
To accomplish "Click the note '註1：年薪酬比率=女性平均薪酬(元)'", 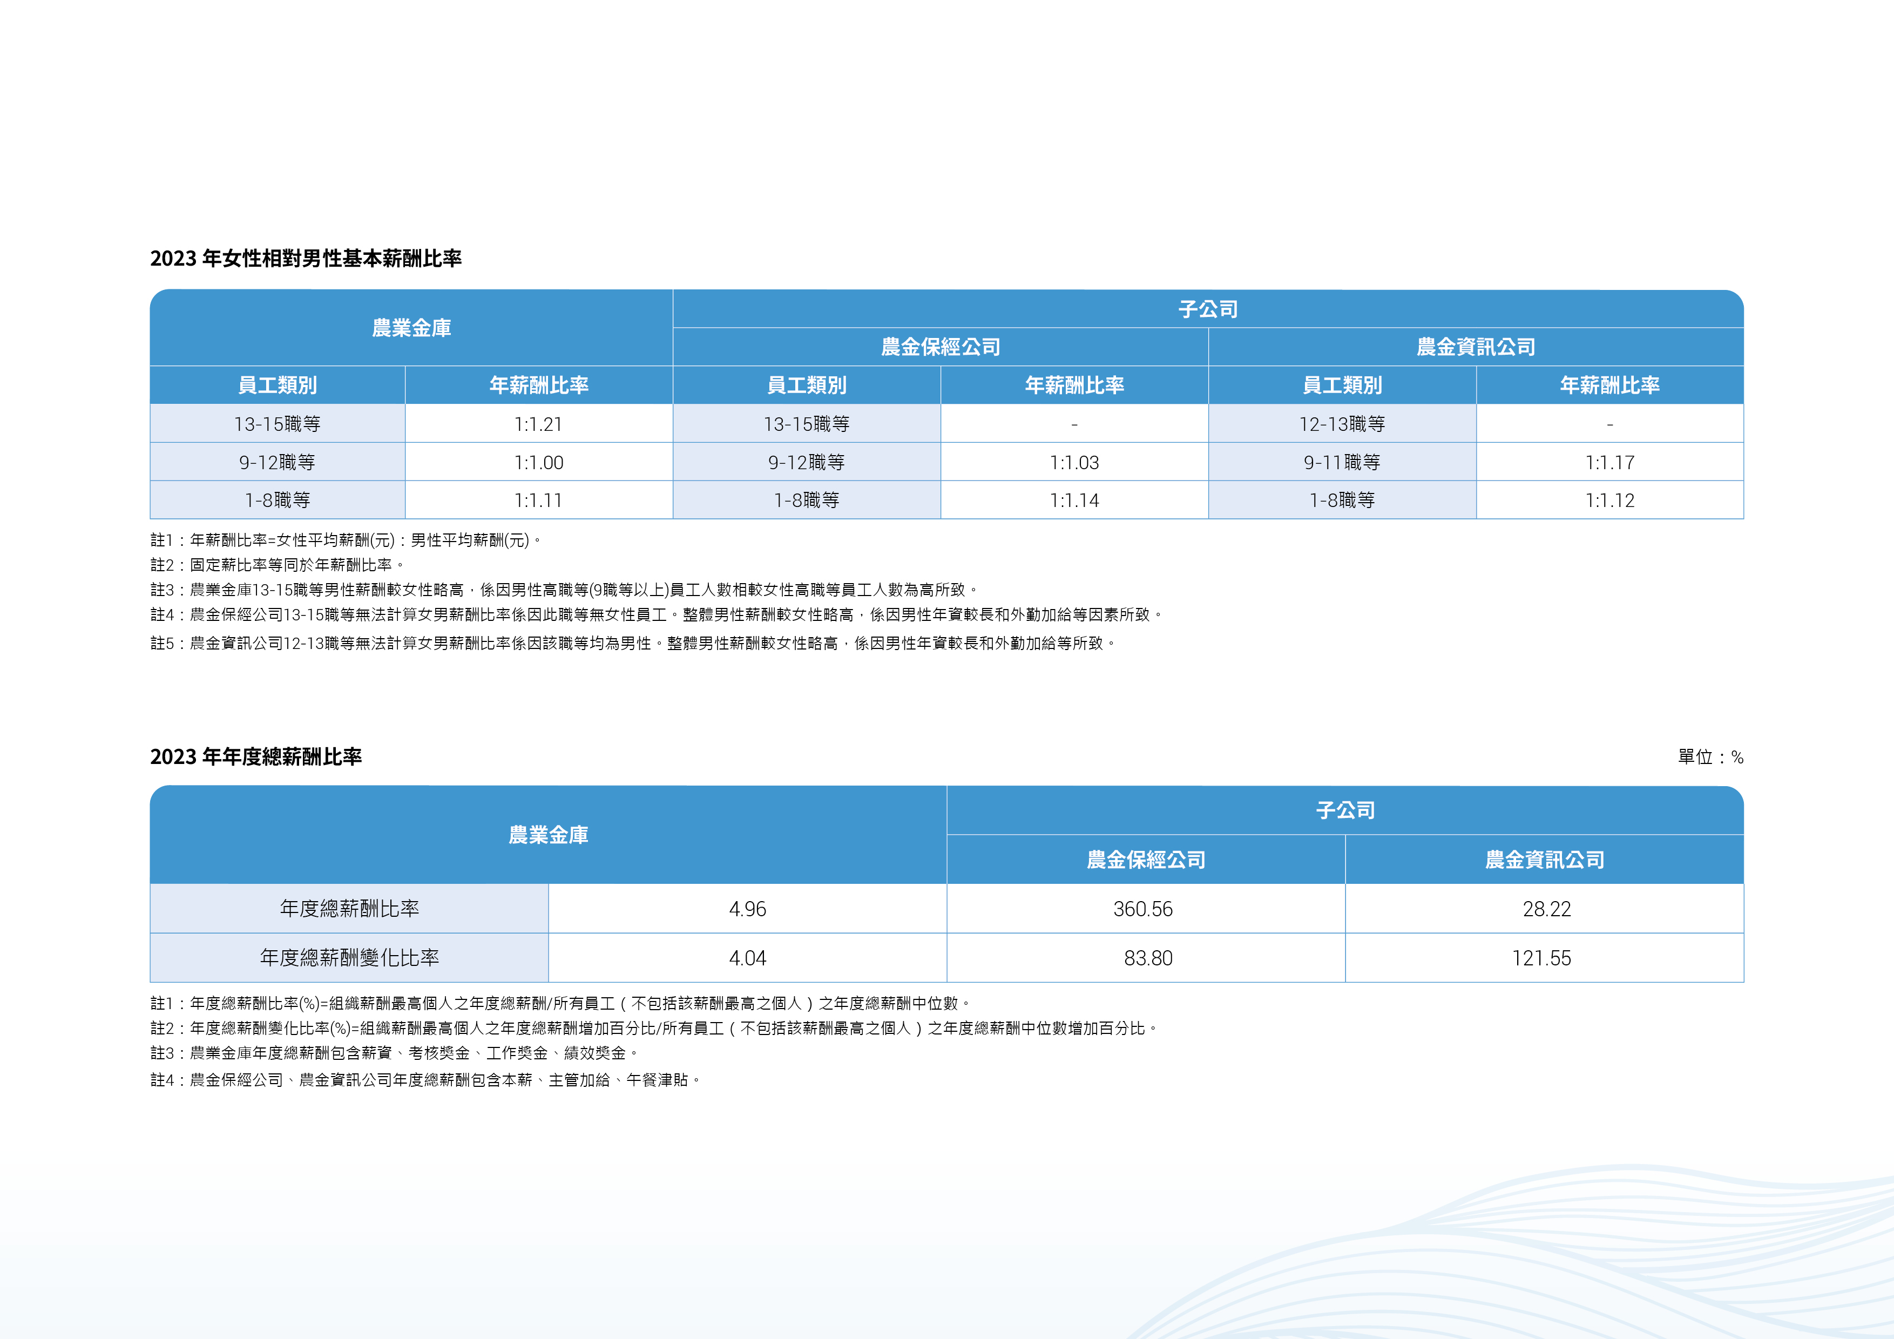I will click(x=347, y=540).
